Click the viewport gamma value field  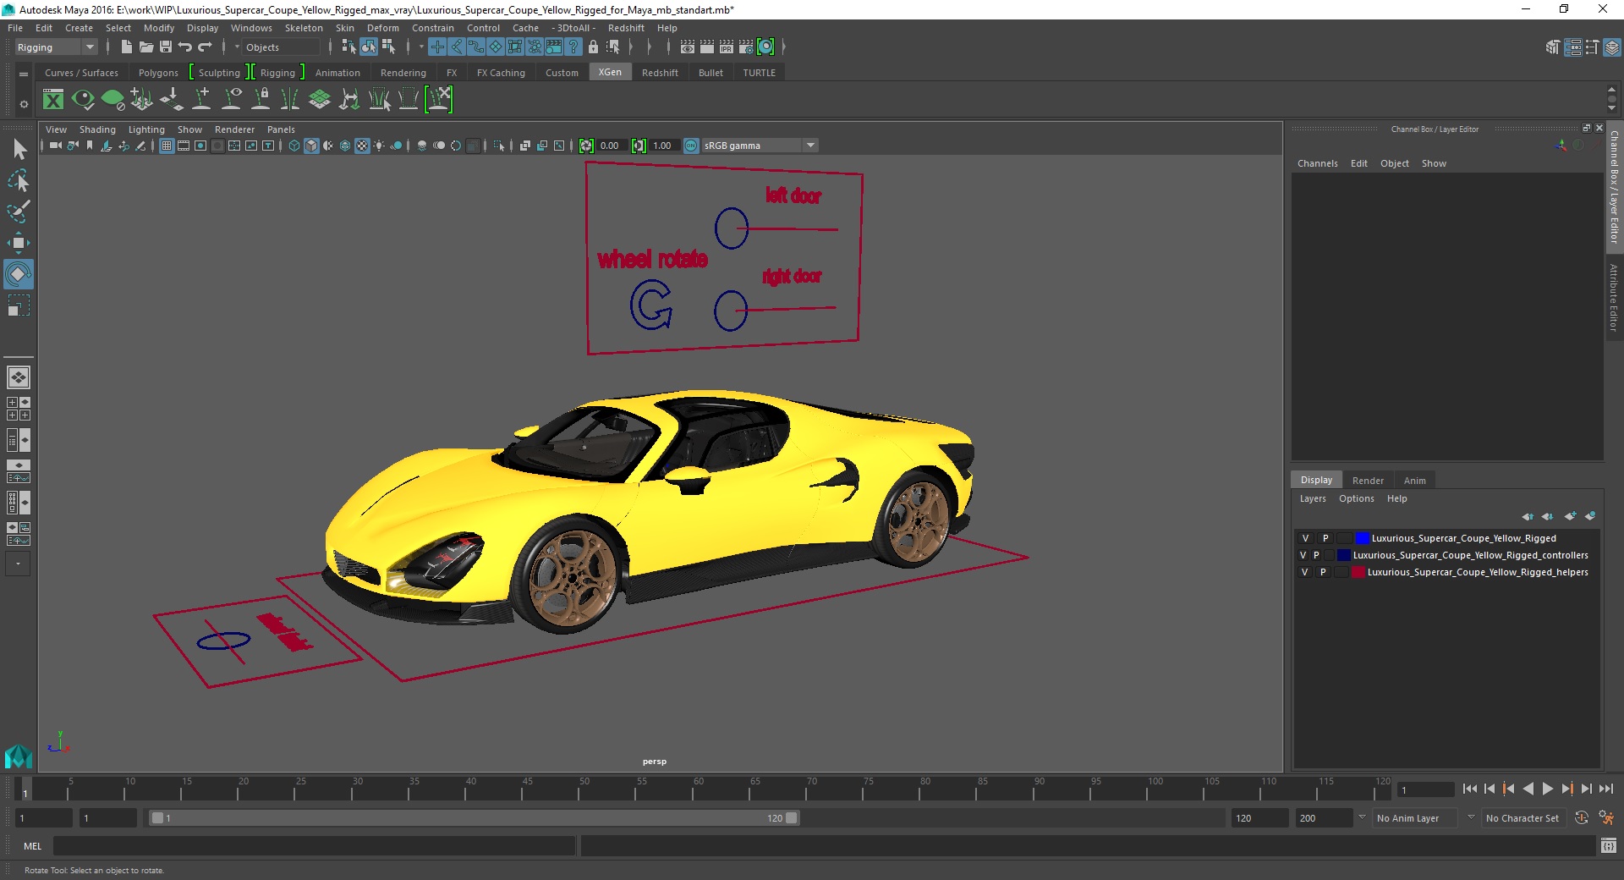pos(665,146)
